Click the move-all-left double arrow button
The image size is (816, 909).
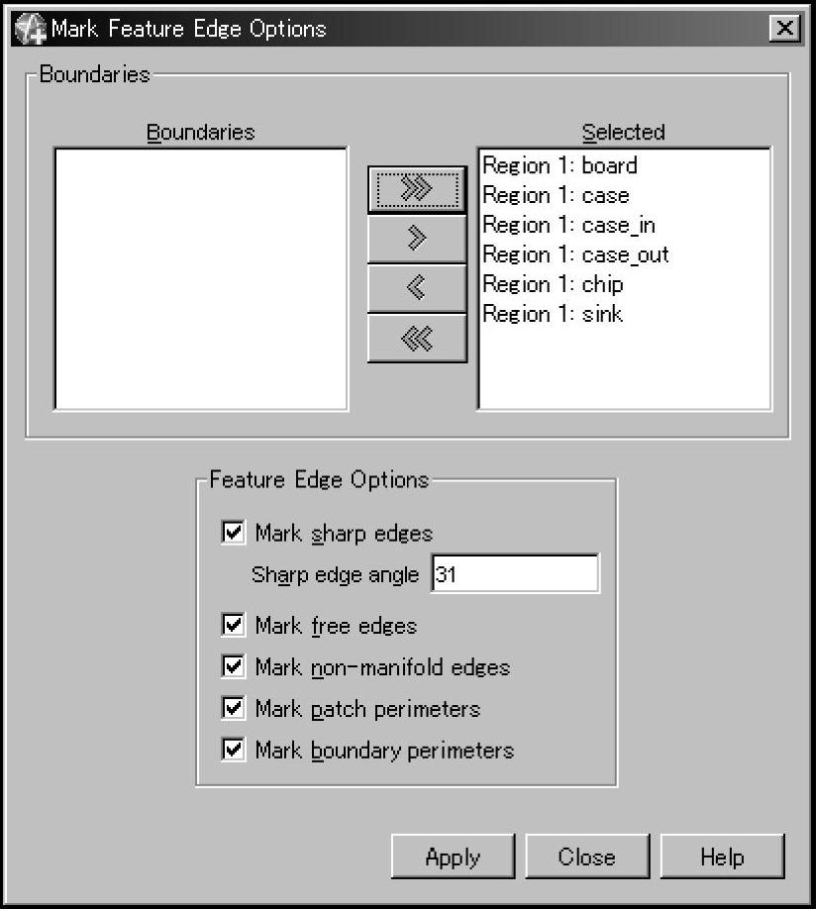click(417, 339)
